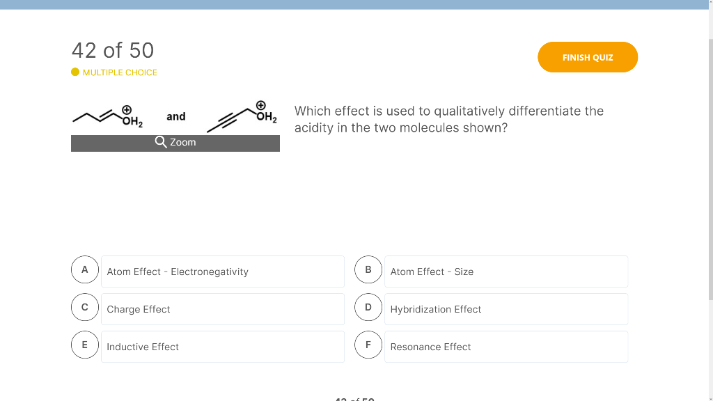Click the 42 of 50 question counter
Image resolution: width=713 pixels, height=401 pixels.
[113, 50]
